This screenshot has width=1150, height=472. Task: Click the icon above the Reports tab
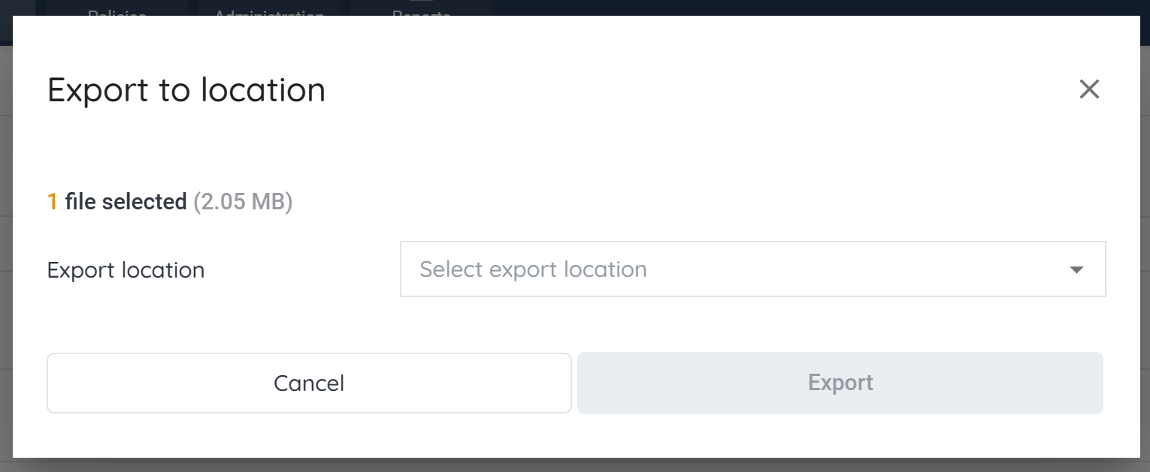point(421,2)
